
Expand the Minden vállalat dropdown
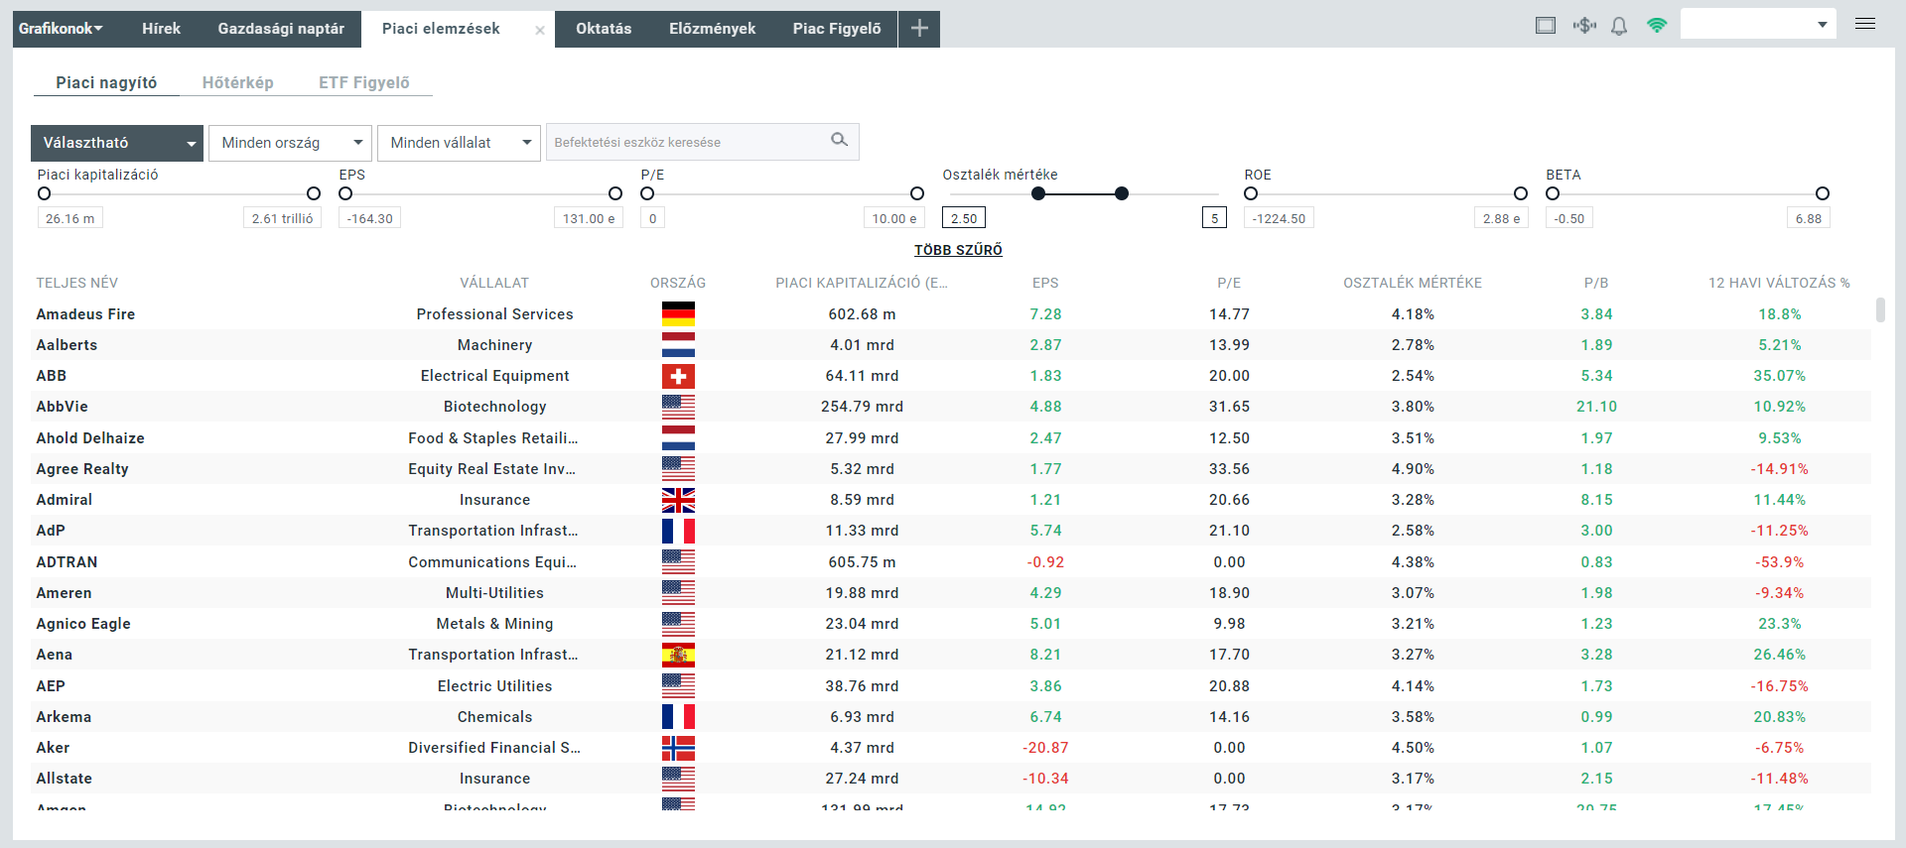[459, 143]
